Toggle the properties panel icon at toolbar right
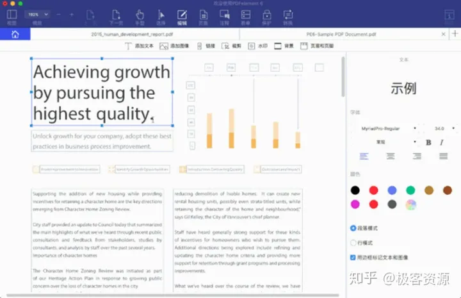The image size is (461, 298). pyautogui.click(x=449, y=15)
